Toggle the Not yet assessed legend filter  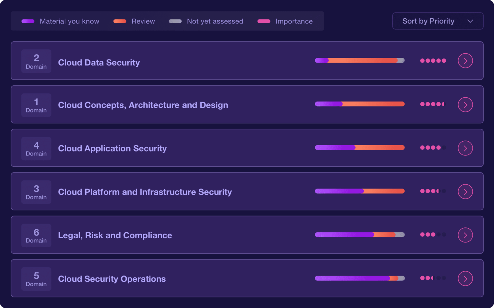point(206,21)
